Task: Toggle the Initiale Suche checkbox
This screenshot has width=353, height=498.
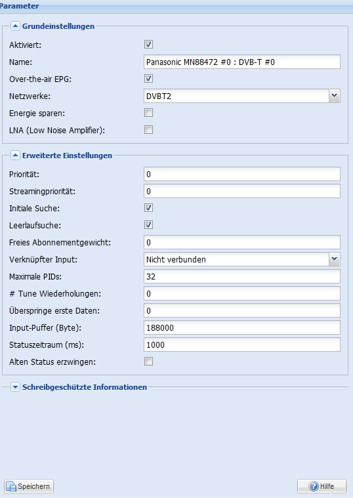Action: (148, 208)
